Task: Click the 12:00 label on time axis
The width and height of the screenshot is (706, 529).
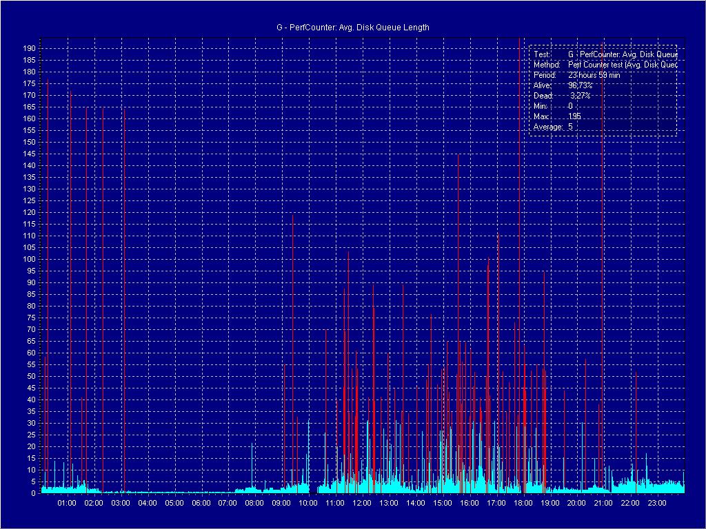Action: tap(361, 504)
